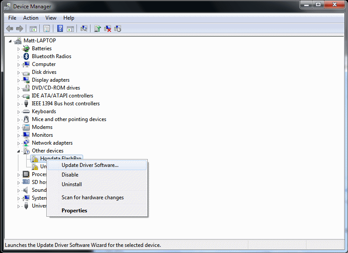Click the Disk drives icon
This screenshot has height=253, width=348.
point(26,73)
